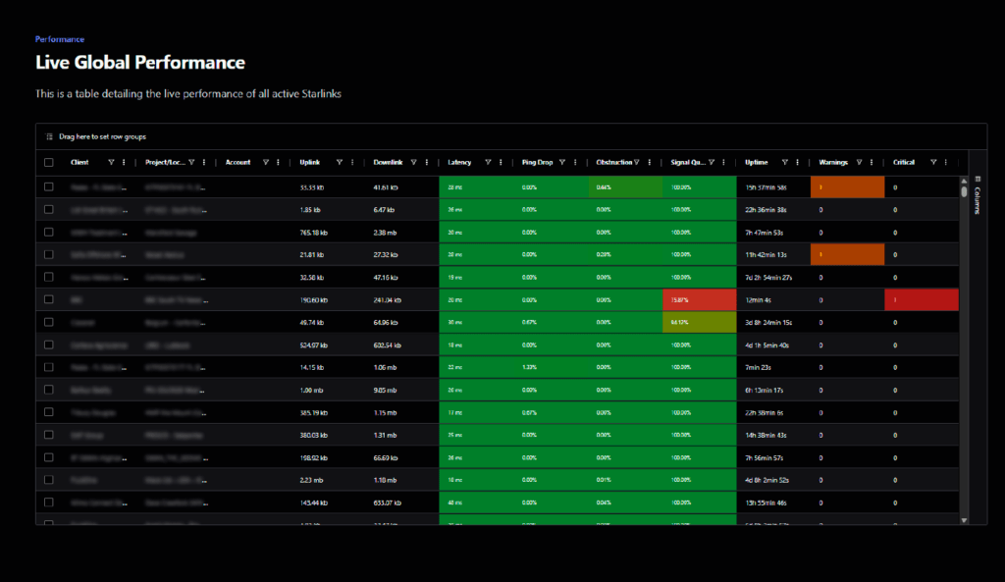The image size is (1005, 582).
Task: Open the Warnings column filter icon
Action: [x=859, y=162]
